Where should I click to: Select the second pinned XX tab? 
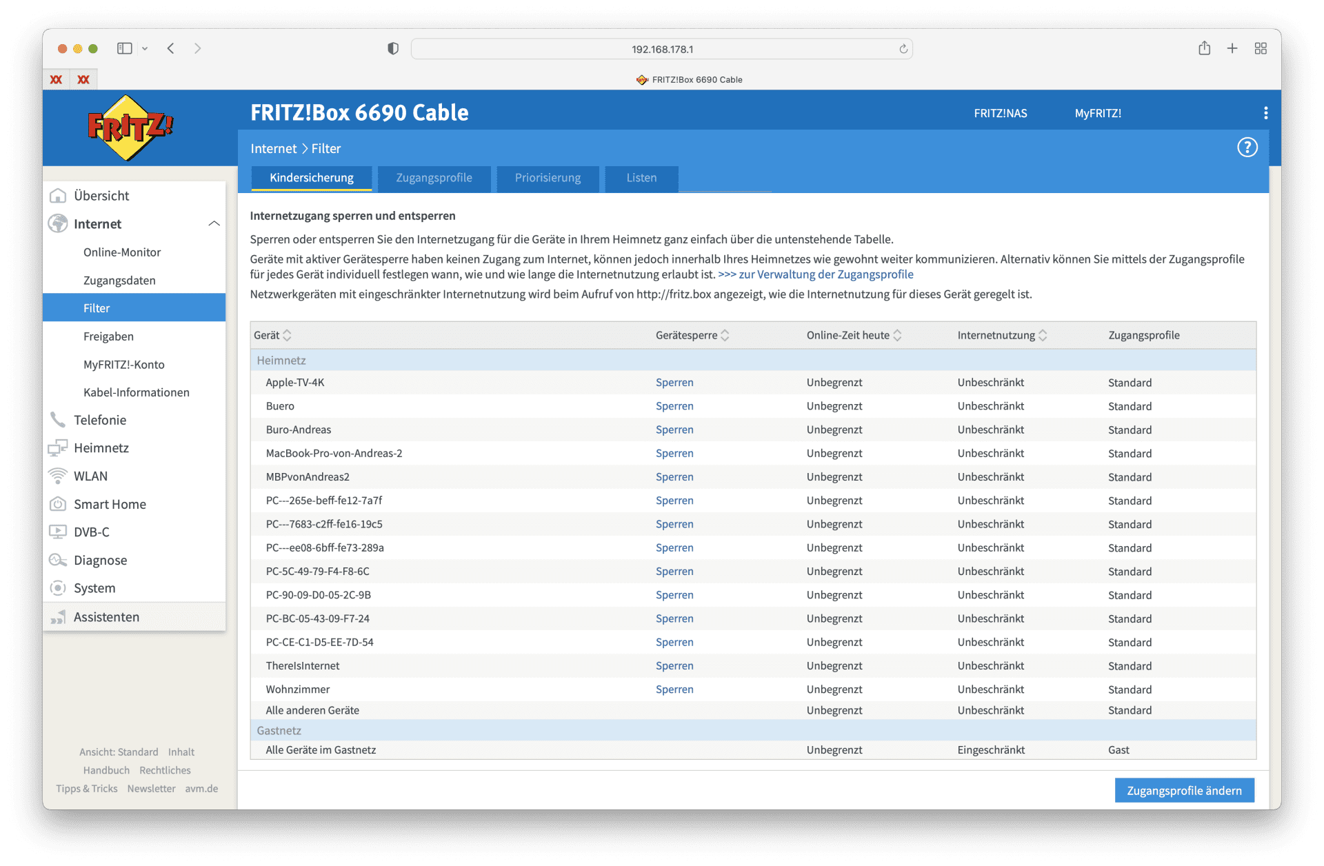83,80
